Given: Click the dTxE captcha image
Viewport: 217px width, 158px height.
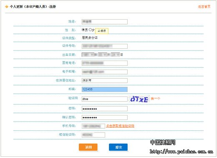Looking at the screenshot, I should [139, 99].
